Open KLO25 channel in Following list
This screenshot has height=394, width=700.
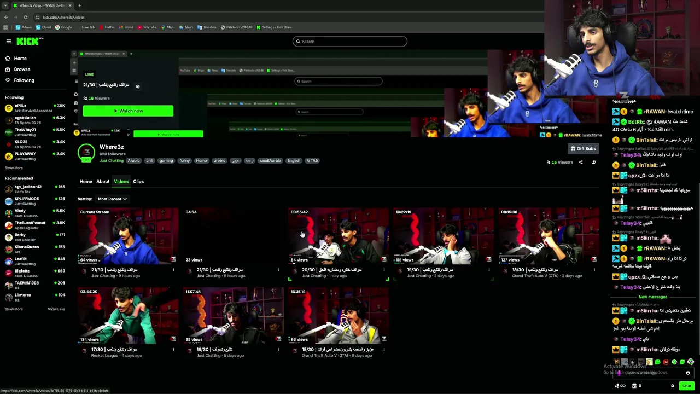point(34,144)
